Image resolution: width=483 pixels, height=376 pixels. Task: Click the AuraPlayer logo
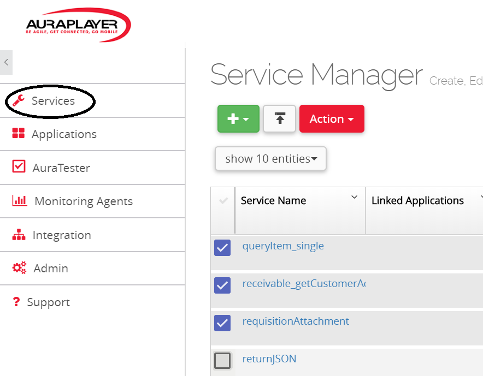point(78,25)
